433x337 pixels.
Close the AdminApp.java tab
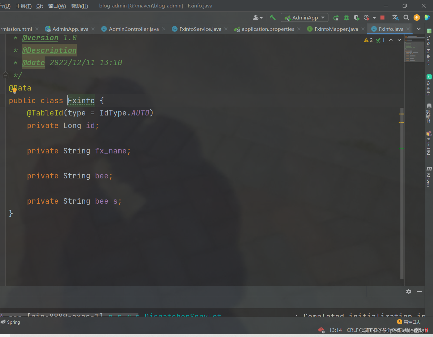(93, 29)
